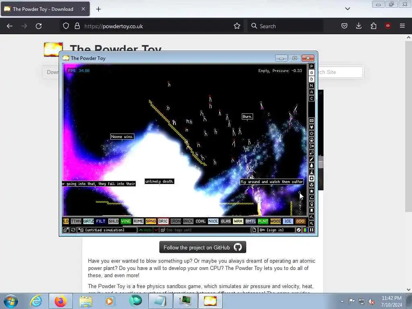Select the VINE element

(x=126, y=221)
